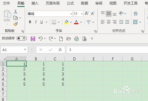Screen dimensions: 148x101
Task: Toggle middle vertical alignment
Action: (109, 14)
